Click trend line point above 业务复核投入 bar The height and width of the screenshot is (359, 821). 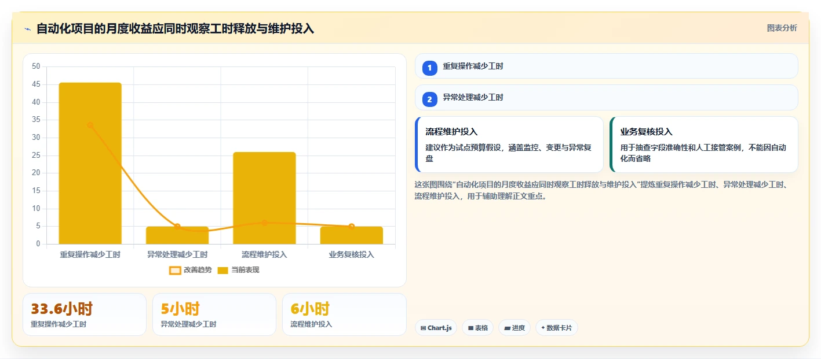[352, 227]
